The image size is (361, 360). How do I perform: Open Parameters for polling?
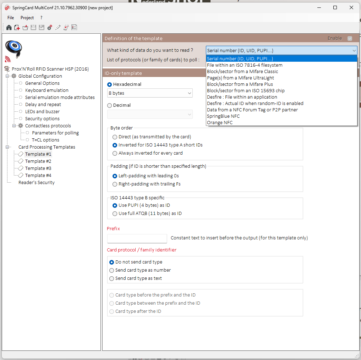click(55, 133)
